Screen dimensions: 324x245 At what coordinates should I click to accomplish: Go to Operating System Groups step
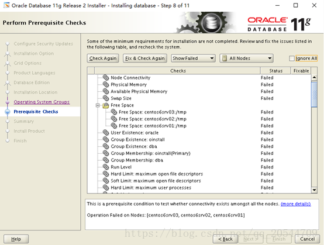coord(42,102)
